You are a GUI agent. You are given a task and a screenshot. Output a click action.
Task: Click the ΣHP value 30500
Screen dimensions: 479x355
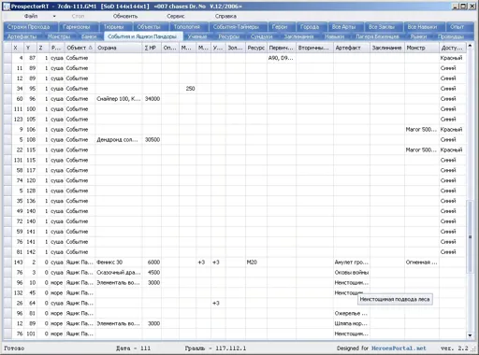tap(152, 139)
